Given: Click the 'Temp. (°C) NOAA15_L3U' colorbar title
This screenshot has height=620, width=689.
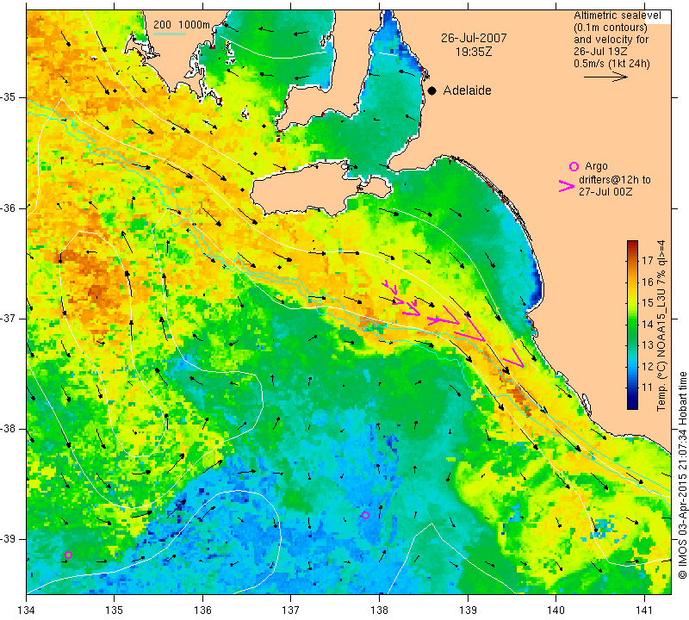Looking at the screenshot, I should (662, 325).
